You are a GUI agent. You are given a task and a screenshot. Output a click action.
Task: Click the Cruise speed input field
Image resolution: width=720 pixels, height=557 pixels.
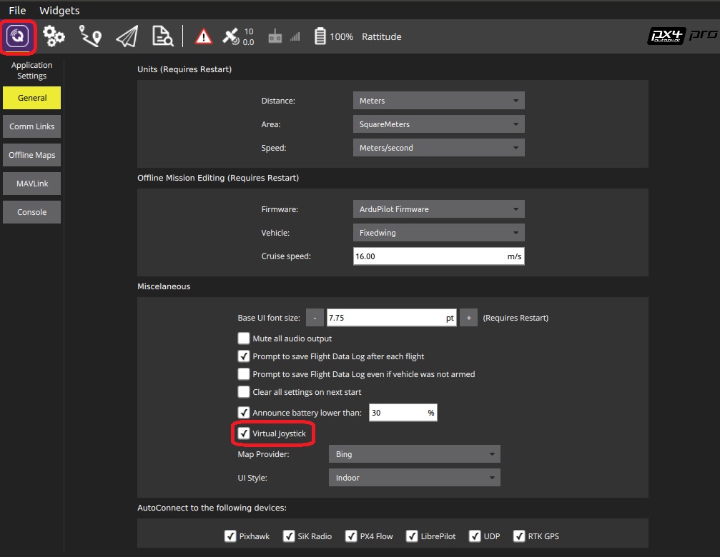pyautogui.click(x=429, y=256)
